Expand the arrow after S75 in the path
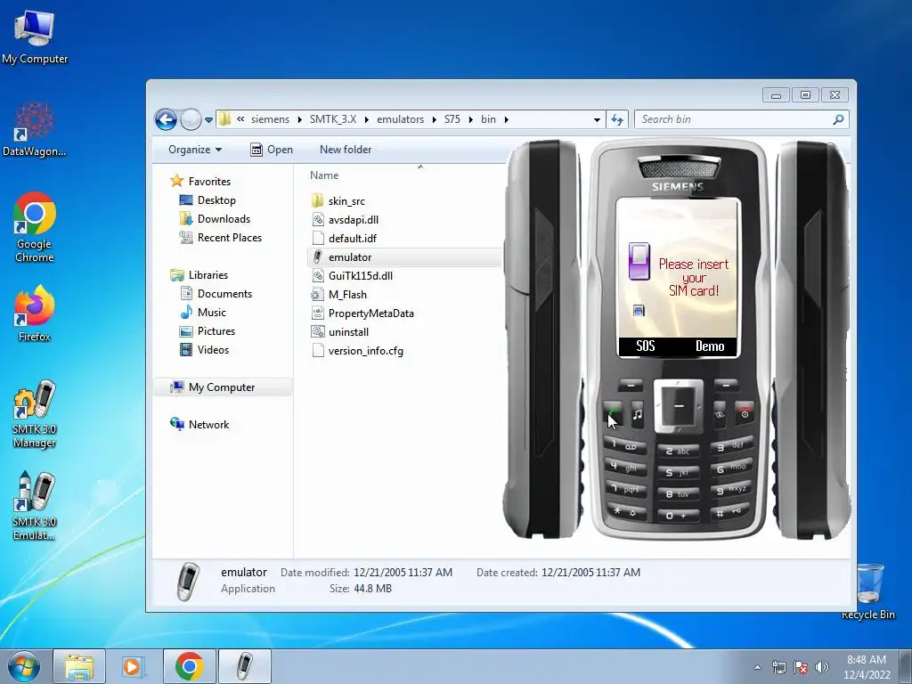Screen dimensions: 912x684 tap(470, 120)
